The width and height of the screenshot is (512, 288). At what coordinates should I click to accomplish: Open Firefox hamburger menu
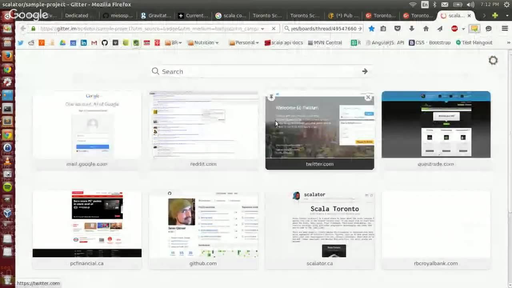tap(505, 28)
